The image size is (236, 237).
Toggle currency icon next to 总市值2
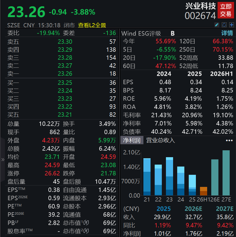(86, 231)
